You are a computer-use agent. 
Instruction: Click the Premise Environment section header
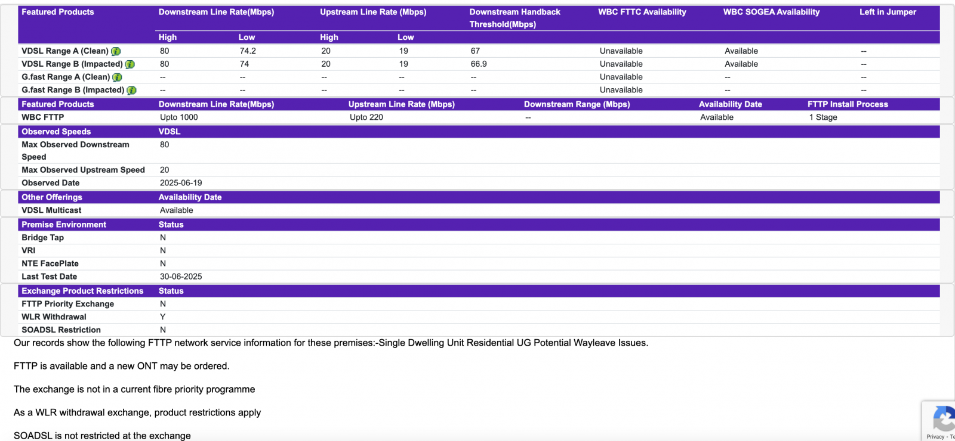pos(64,225)
